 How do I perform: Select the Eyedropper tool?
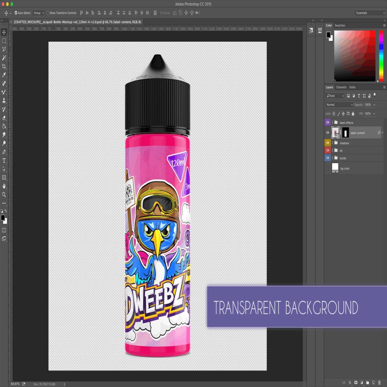click(x=4, y=75)
